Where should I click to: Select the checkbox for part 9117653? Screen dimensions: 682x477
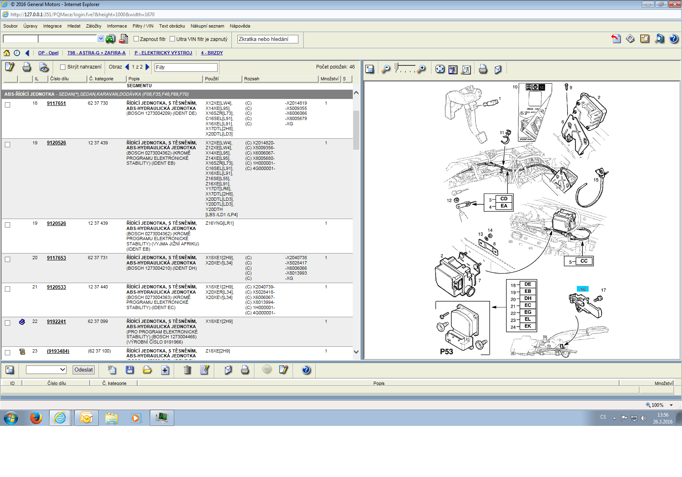pos(7,259)
